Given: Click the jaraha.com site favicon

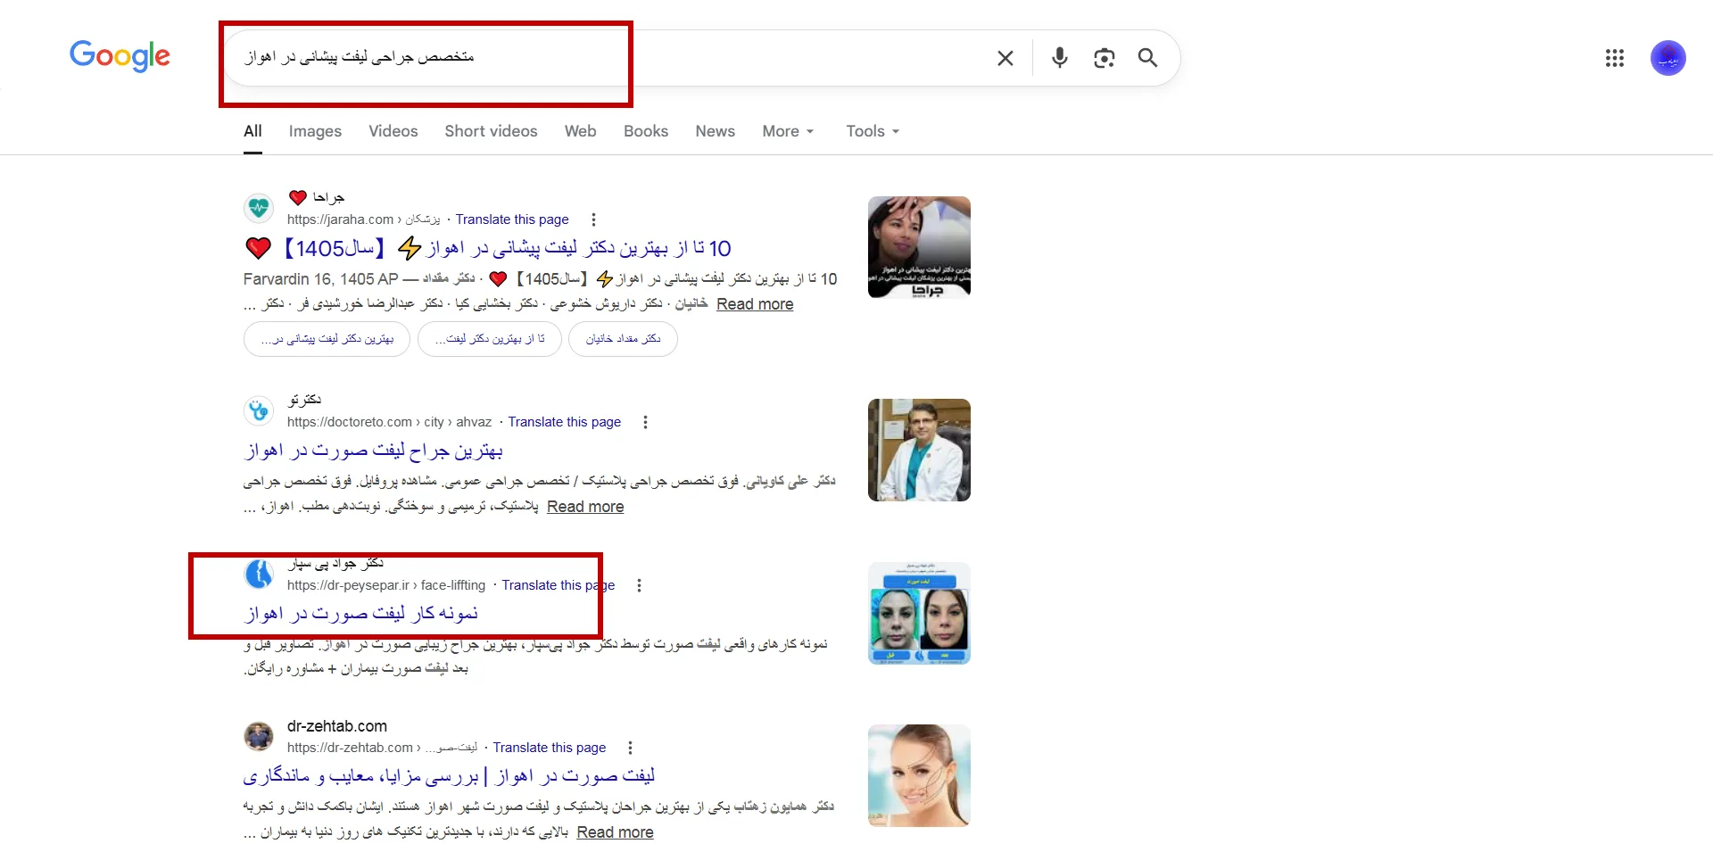Looking at the screenshot, I should 259,208.
